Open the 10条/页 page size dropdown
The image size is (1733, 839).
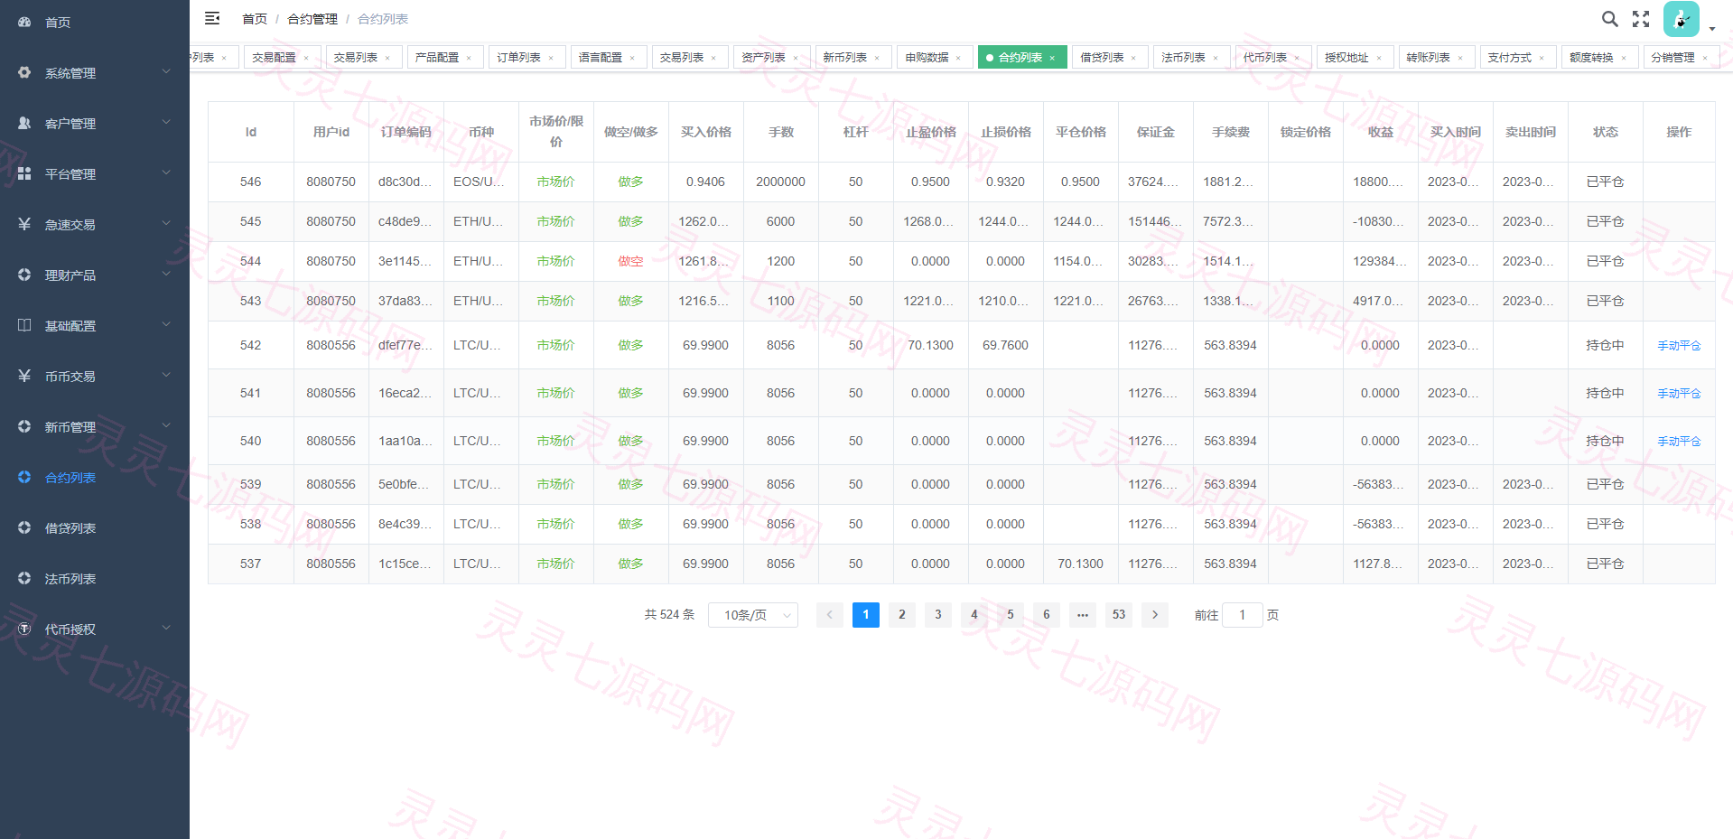tap(753, 615)
